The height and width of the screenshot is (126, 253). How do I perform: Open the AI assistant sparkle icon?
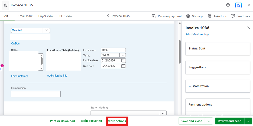point(238,5)
